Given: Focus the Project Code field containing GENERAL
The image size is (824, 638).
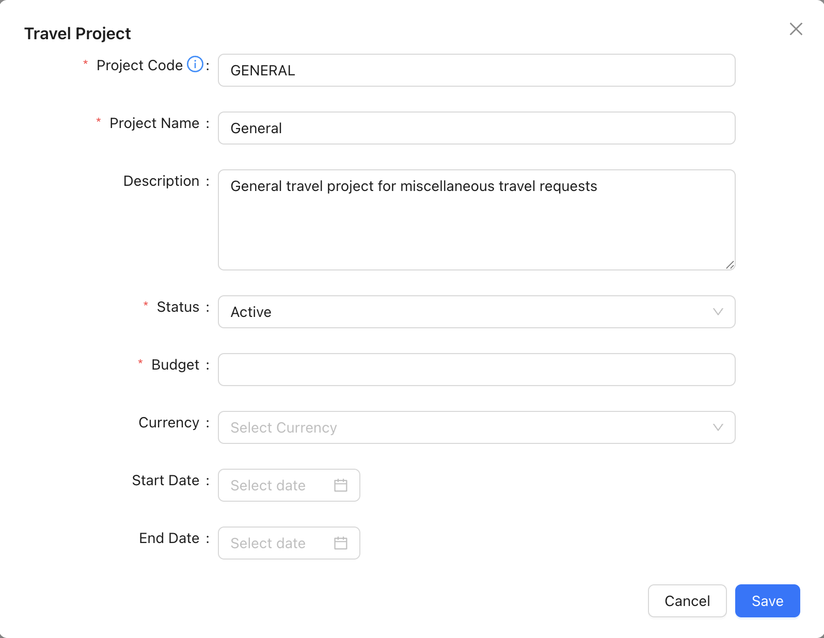Looking at the screenshot, I should pyautogui.click(x=476, y=70).
